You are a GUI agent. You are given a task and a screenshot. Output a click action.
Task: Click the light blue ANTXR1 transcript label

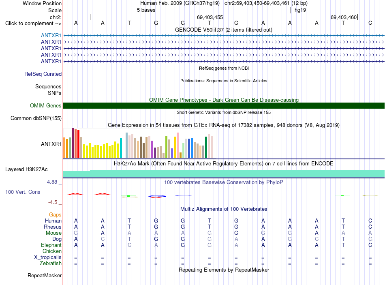pyautogui.click(x=51, y=35)
